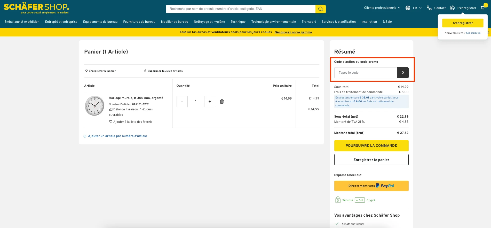The height and width of the screenshot is (228, 491).
Task: Submit promo code with arrow button
Action: tap(403, 73)
